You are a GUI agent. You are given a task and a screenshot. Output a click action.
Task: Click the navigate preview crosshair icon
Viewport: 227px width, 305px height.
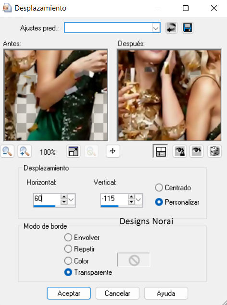113,151
